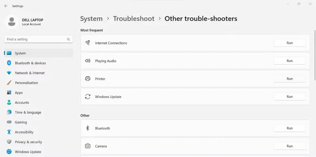Click the Local Account text
Viewport: 316px width, 157px height.
coord(32,24)
